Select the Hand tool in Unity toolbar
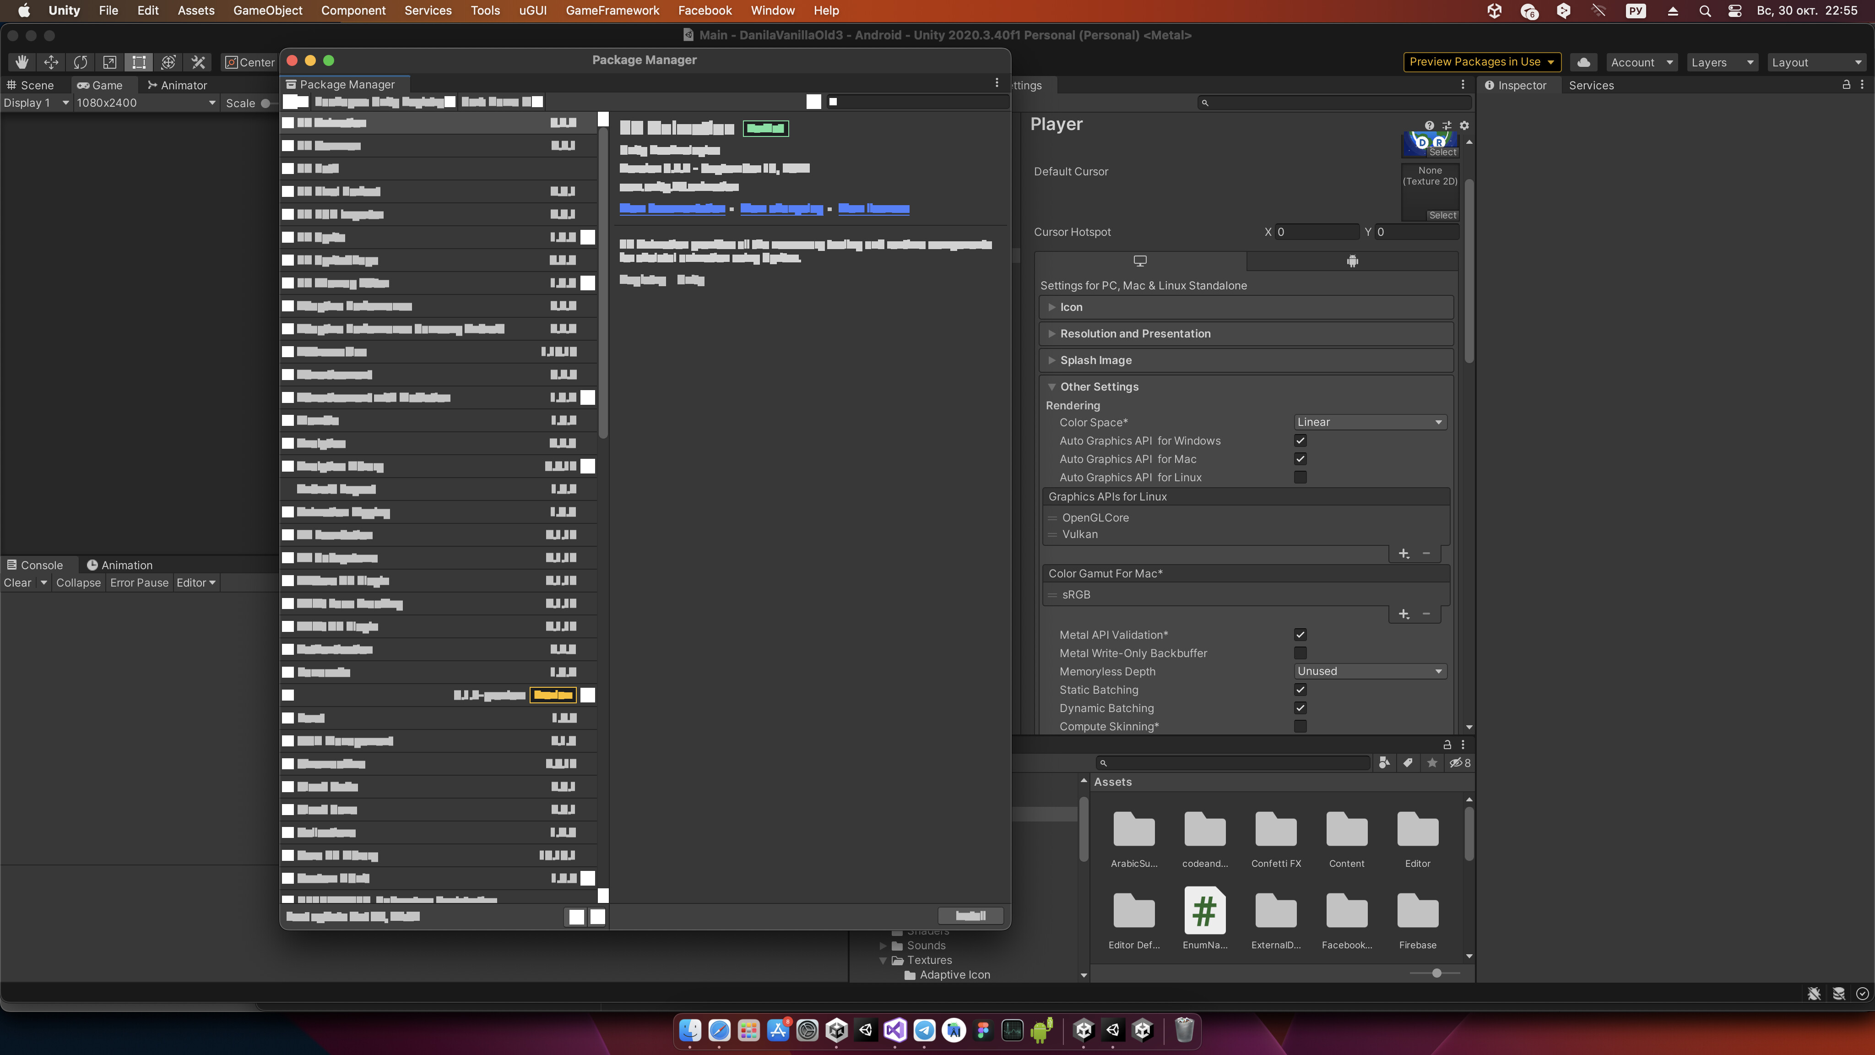 pos(22,63)
